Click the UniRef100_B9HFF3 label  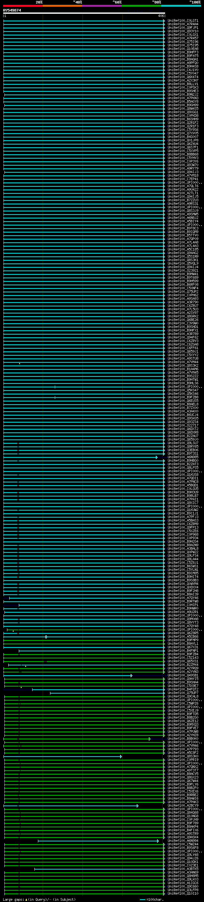coord(183,52)
